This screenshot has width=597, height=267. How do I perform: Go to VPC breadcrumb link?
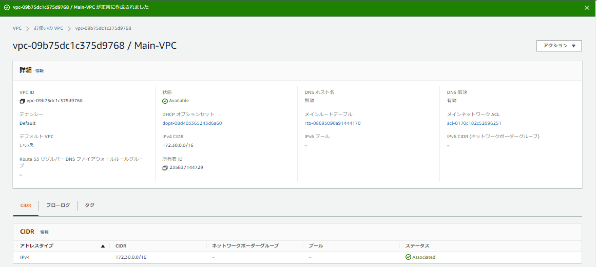17,28
